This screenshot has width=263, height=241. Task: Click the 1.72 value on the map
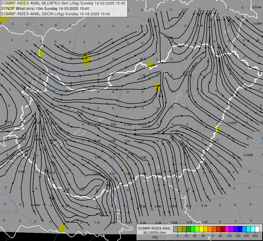[x=143, y=76]
